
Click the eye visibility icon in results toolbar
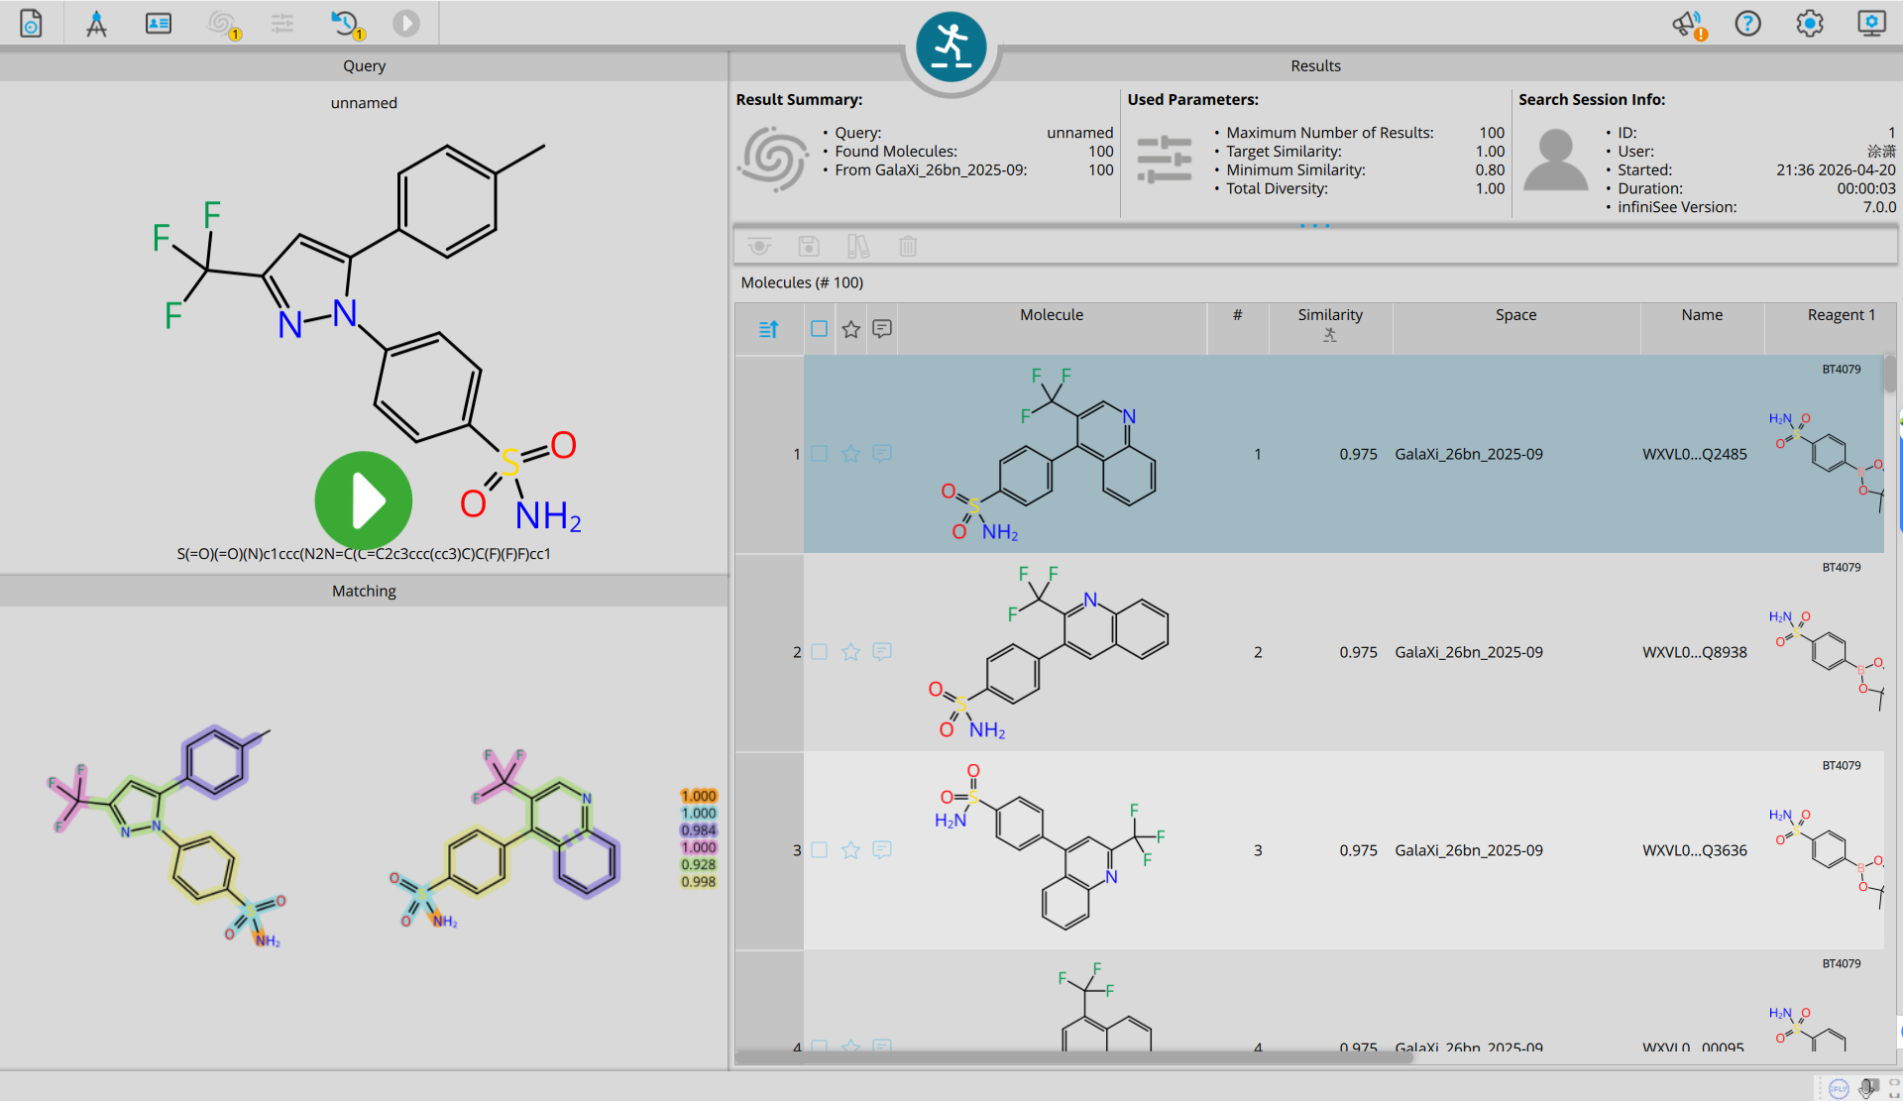tap(759, 246)
